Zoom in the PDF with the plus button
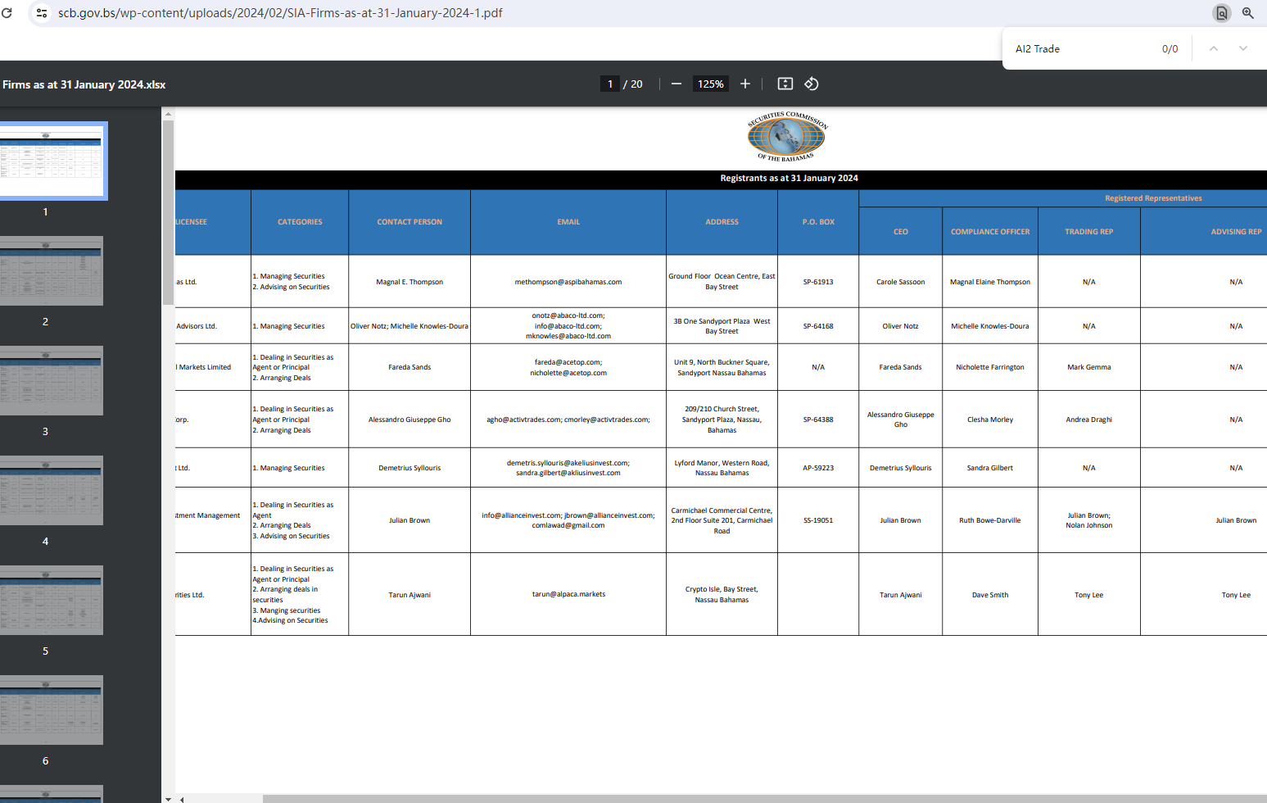 click(x=745, y=84)
